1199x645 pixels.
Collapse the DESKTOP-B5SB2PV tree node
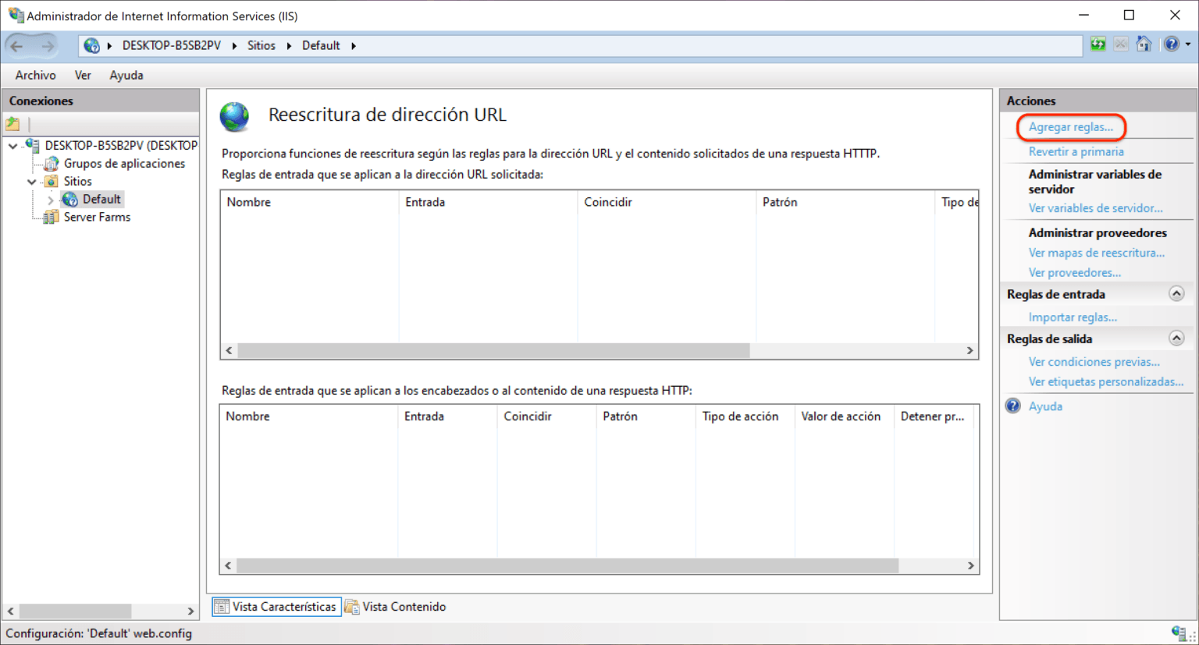click(12, 146)
